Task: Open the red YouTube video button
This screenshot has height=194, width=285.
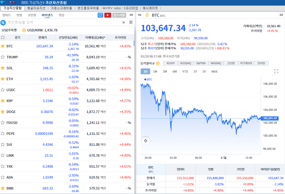Action: click(x=108, y=15)
